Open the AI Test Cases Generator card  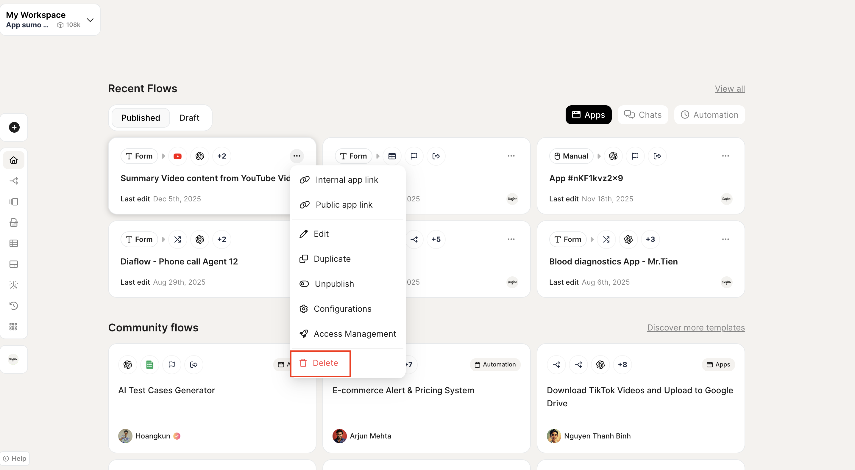point(167,390)
